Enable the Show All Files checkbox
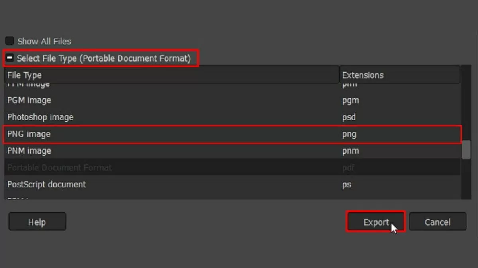This screenshot has width=478, height=268. point(10,41)
